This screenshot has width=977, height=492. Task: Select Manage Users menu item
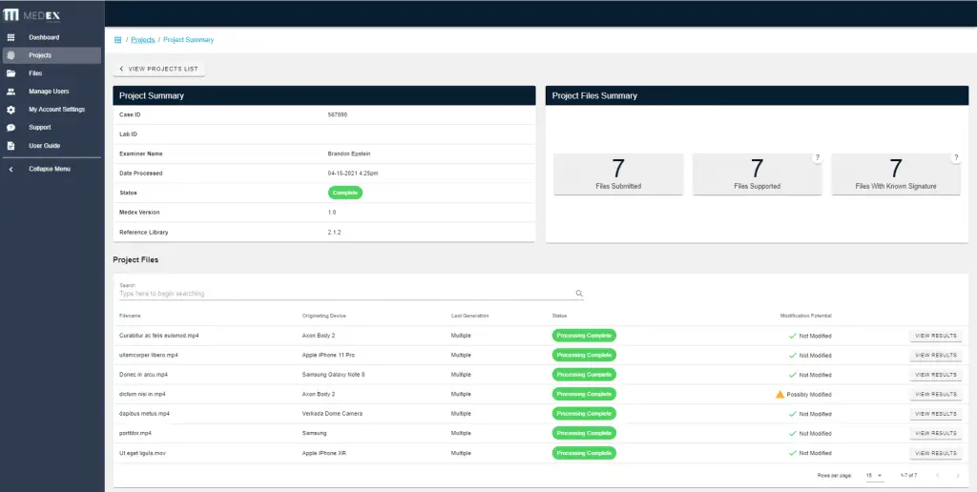click(49, 92)
